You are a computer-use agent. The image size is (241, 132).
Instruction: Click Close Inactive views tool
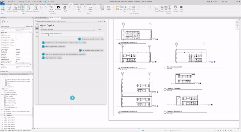coord(162,9)
